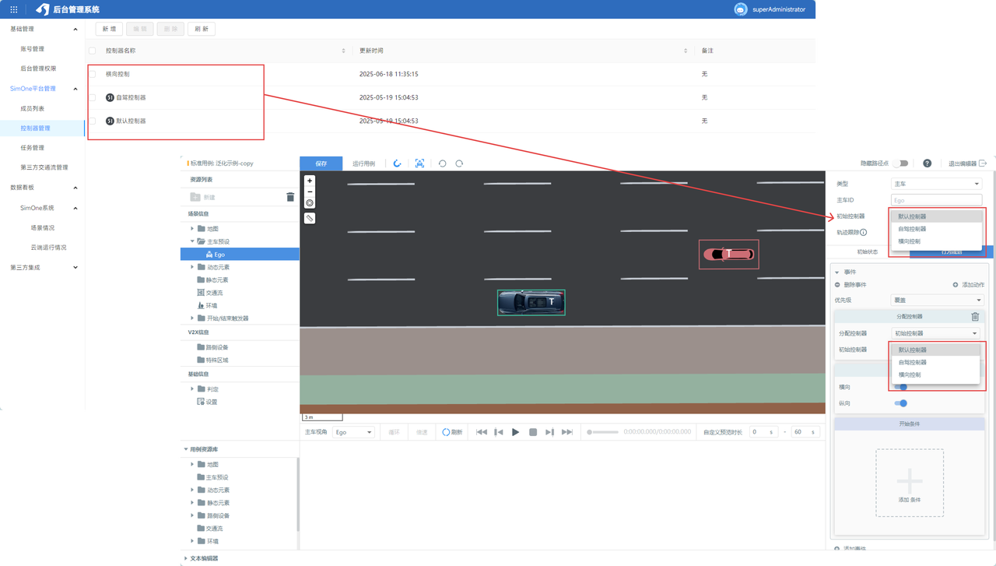996x566 pixels.
Task: Click the trash icon in resource list
Action: (x=290, y=197)
